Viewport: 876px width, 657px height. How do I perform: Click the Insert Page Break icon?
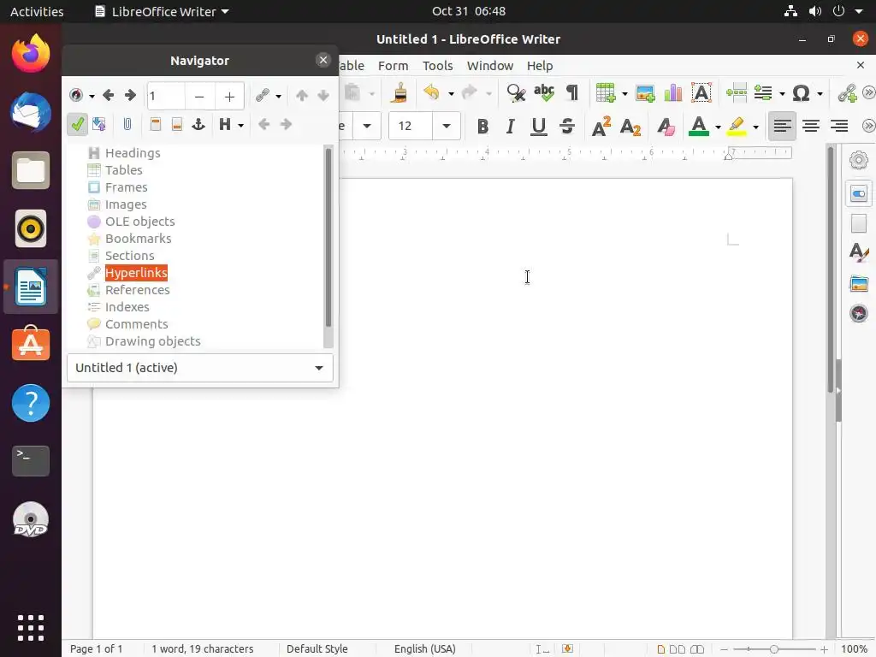tap(737, 92)
